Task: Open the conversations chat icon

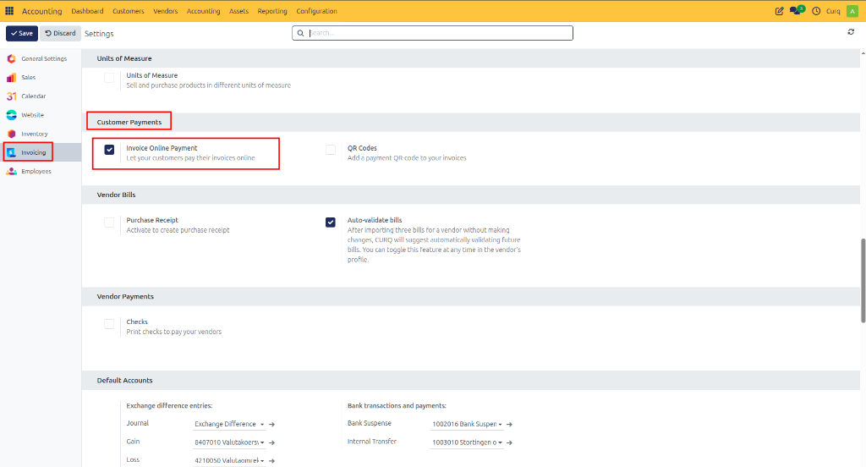Action: (797, 10)
